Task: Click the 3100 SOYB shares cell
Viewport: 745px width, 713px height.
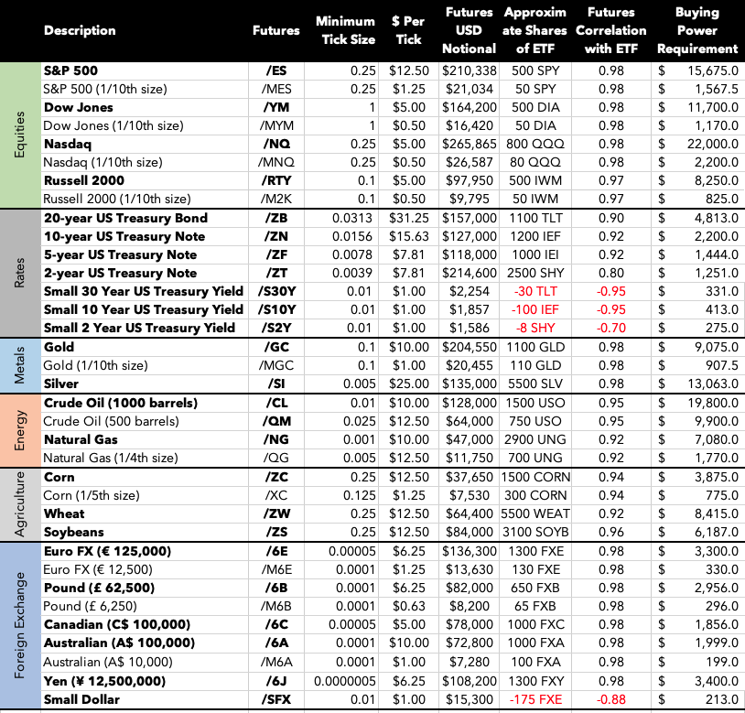Action: coord(535,532)
